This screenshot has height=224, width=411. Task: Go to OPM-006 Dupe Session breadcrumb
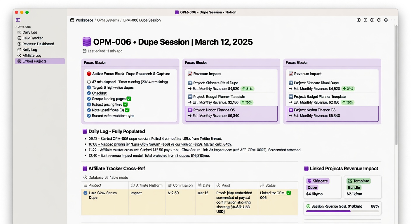(142, 20)
